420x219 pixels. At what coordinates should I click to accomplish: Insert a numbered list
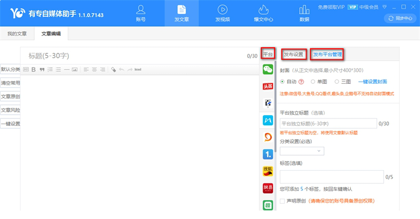coord(50,70)
